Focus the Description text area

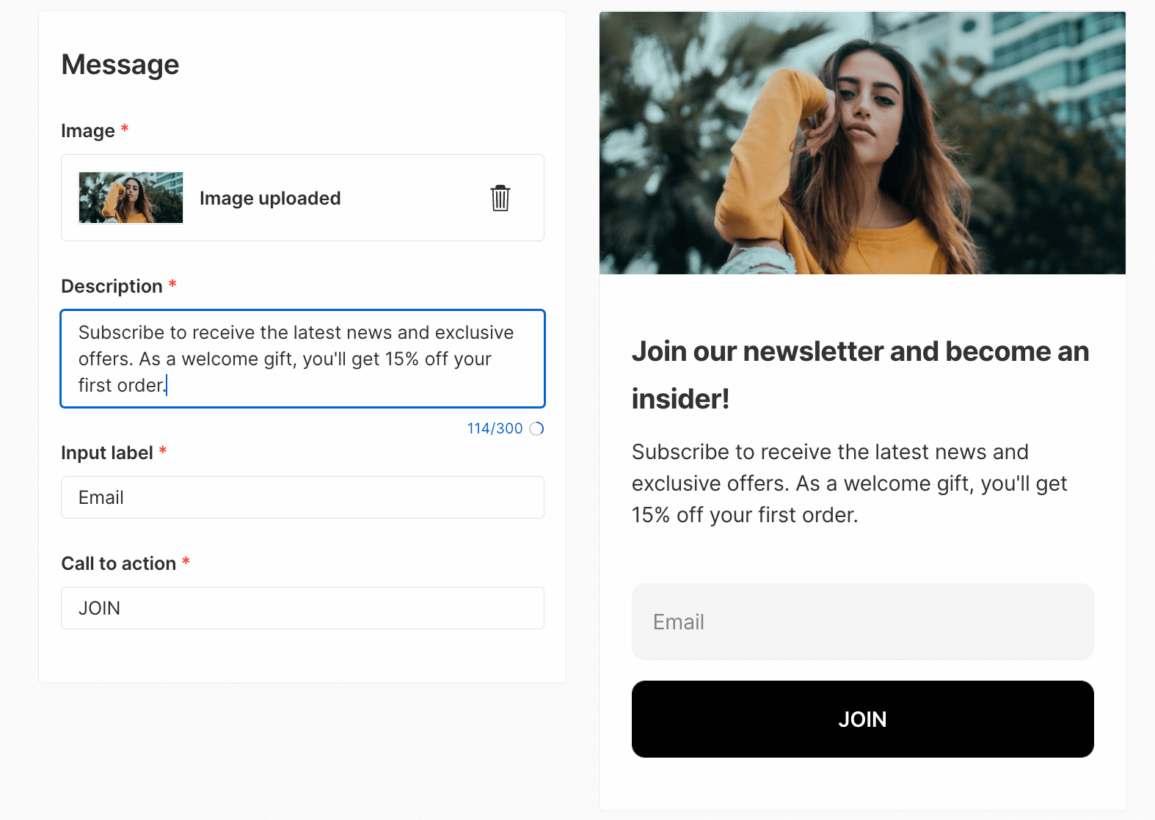pos(302,359)
